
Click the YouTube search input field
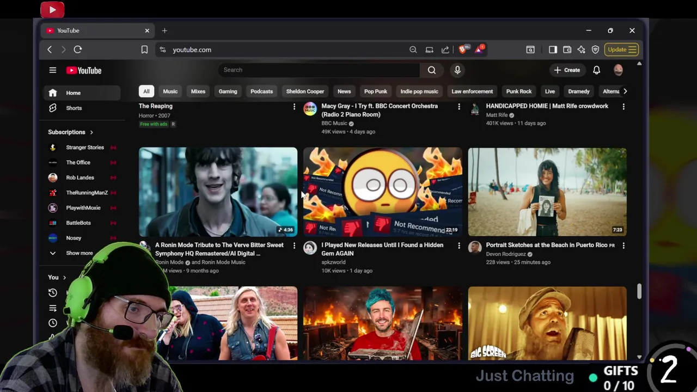tap(319, 70)
